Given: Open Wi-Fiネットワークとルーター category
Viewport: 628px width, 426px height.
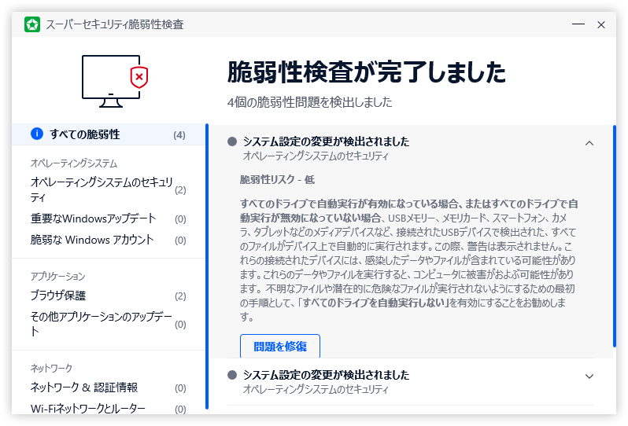Looking at the screenshot, I should click(109, 409).
